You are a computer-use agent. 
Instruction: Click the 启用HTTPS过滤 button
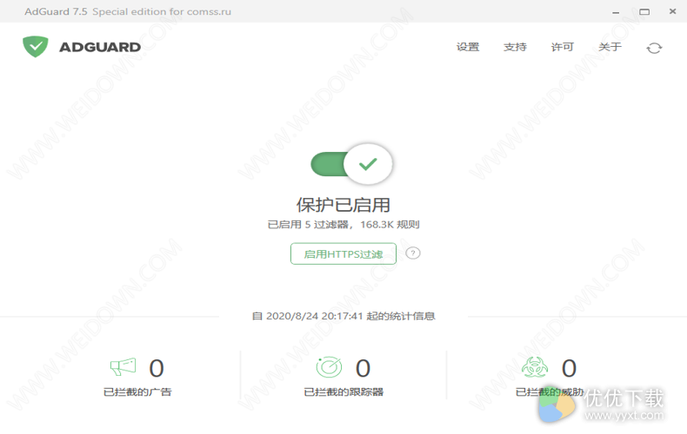[x=343, y=253]
